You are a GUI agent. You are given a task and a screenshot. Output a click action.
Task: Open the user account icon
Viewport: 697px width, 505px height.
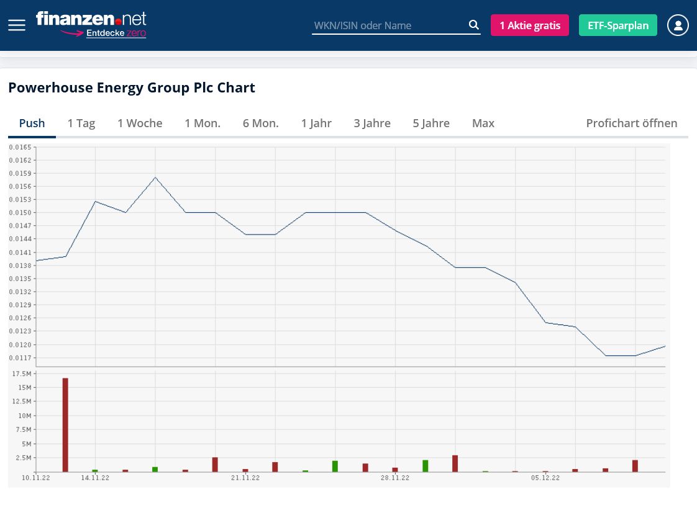pos(678,25)
